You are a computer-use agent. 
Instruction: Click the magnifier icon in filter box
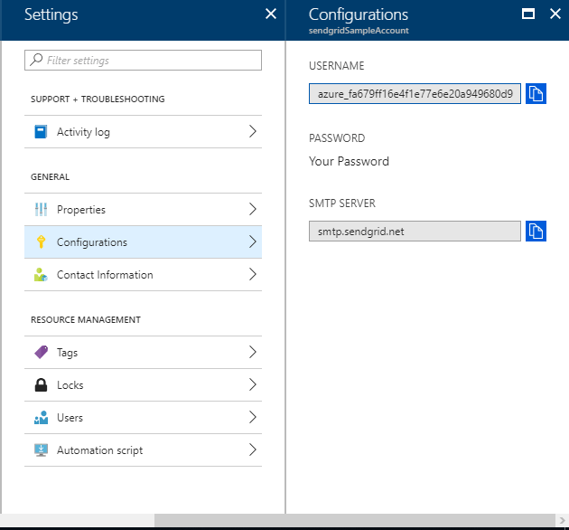pos(36,60)
